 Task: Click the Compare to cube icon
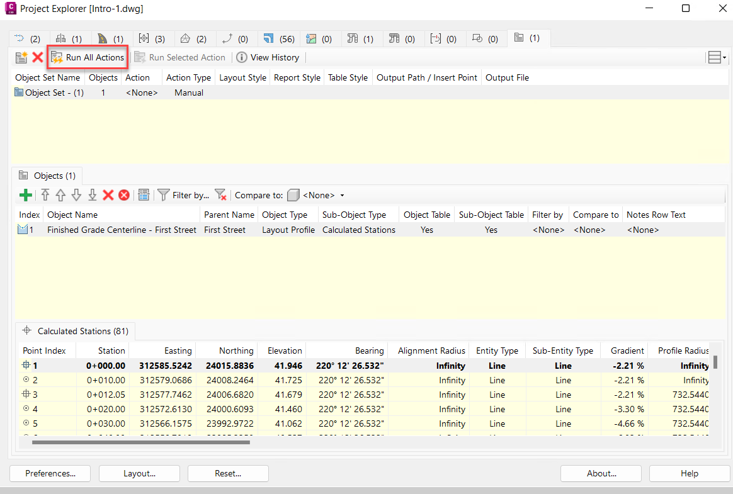293,195
